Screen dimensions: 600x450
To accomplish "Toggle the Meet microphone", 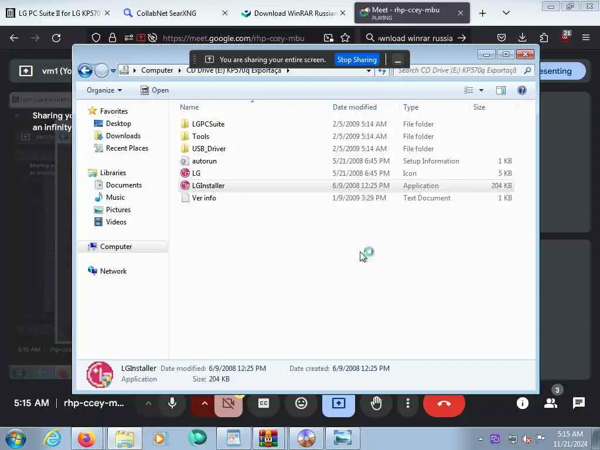I will [172, 403].
